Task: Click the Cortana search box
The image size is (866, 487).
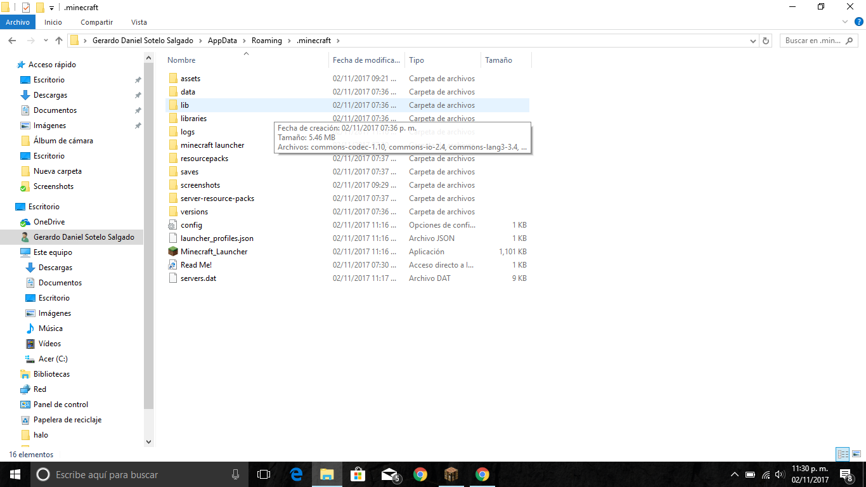Action: tap(139, 474)
